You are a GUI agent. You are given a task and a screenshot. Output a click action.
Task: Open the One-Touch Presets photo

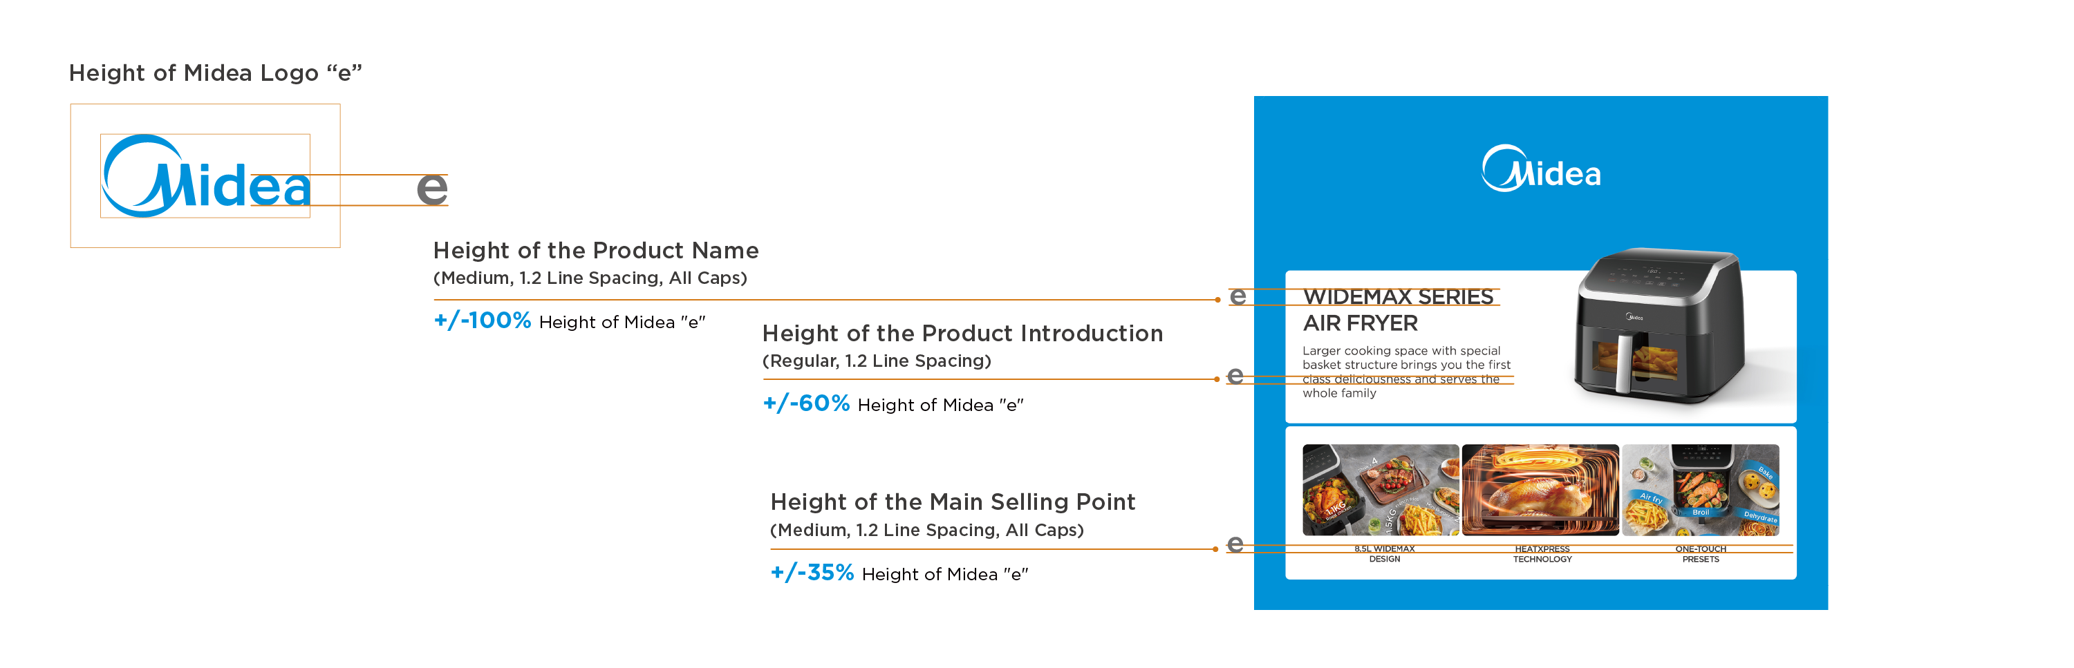(1701, 490)
